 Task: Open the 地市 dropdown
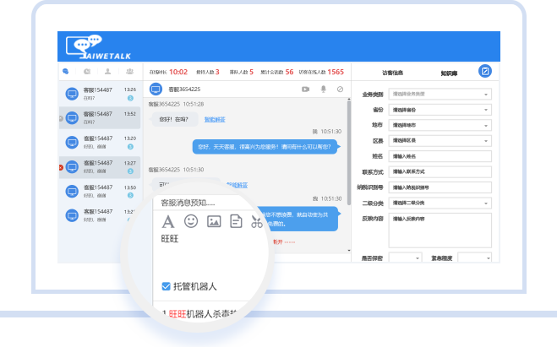[440, 125]
